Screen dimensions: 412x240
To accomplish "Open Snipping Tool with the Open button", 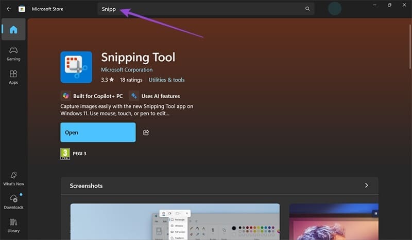I will coord(98,133).
